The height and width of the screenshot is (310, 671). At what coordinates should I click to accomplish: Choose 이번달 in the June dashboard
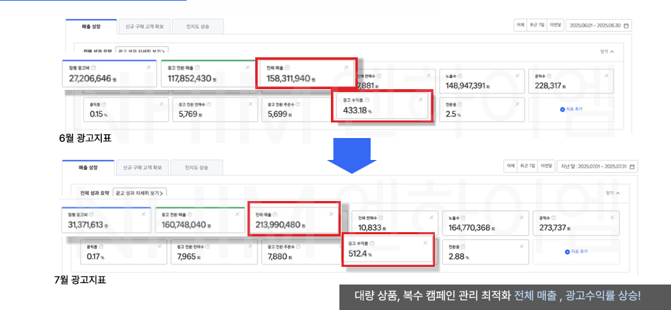point(556,25)
